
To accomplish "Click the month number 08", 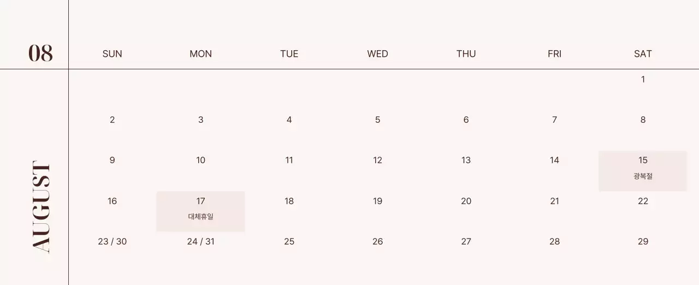I will point(40,54).
